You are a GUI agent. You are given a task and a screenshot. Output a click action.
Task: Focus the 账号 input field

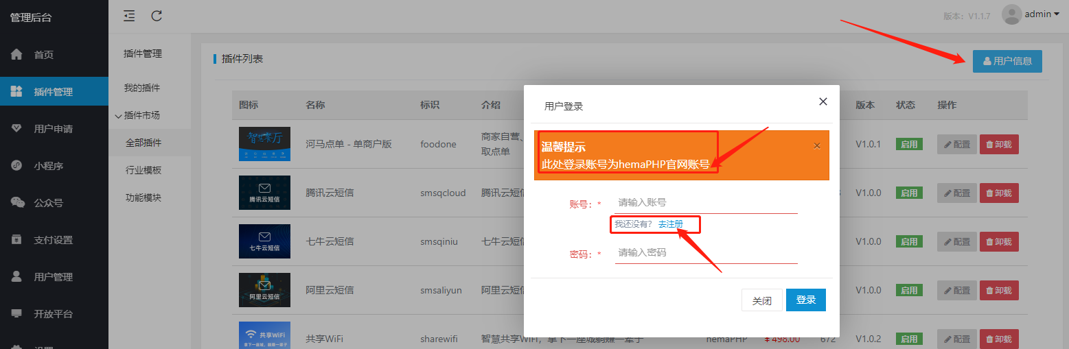point(706,203)
